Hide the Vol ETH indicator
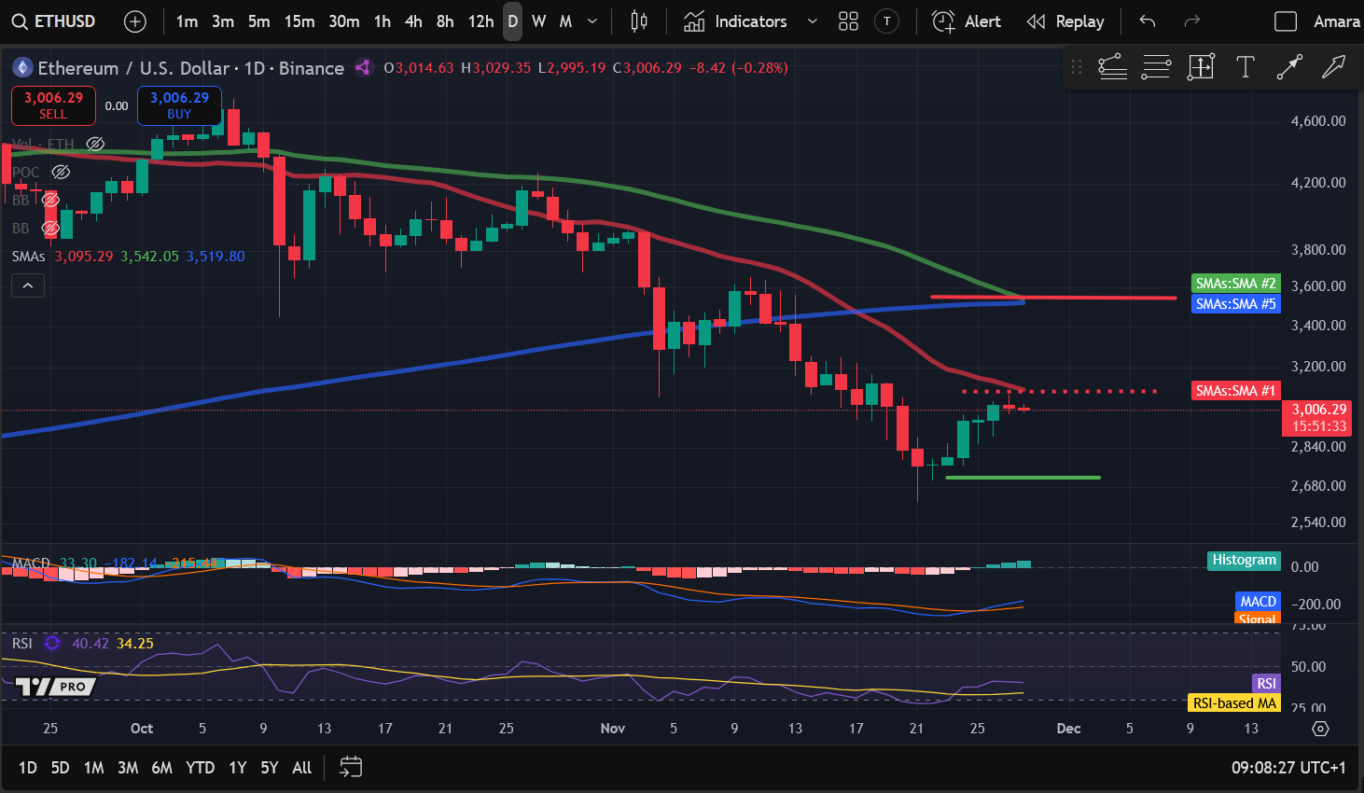This screenshot has width=1364, height=793. pyautogui.click(x=95, y=144)
